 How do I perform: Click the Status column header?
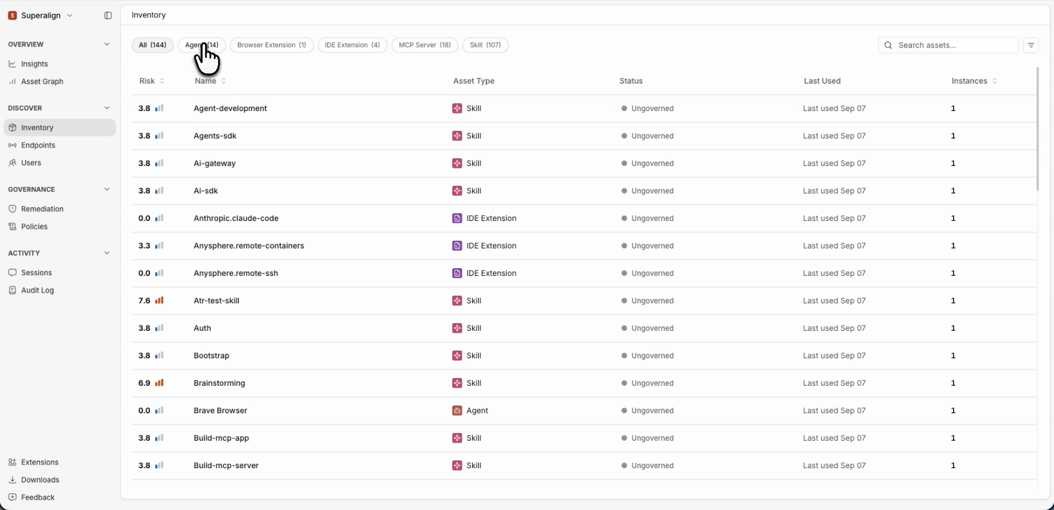click(x=631, y=81)
